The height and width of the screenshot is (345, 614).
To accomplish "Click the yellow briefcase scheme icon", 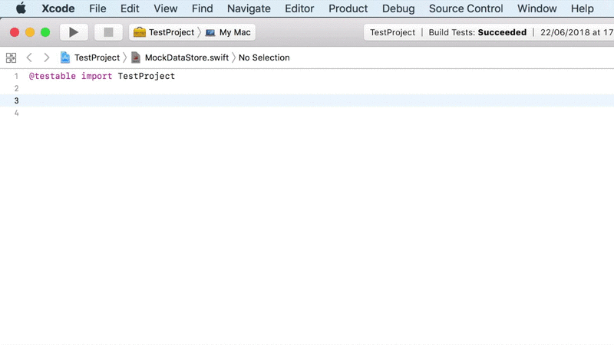I will pos(140,32).
